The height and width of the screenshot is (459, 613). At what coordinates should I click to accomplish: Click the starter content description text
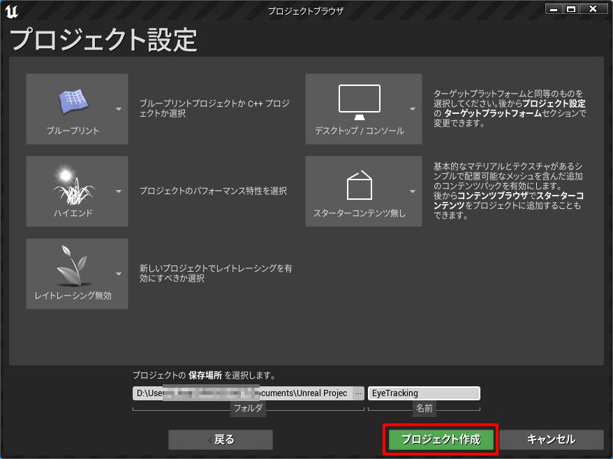508,191
